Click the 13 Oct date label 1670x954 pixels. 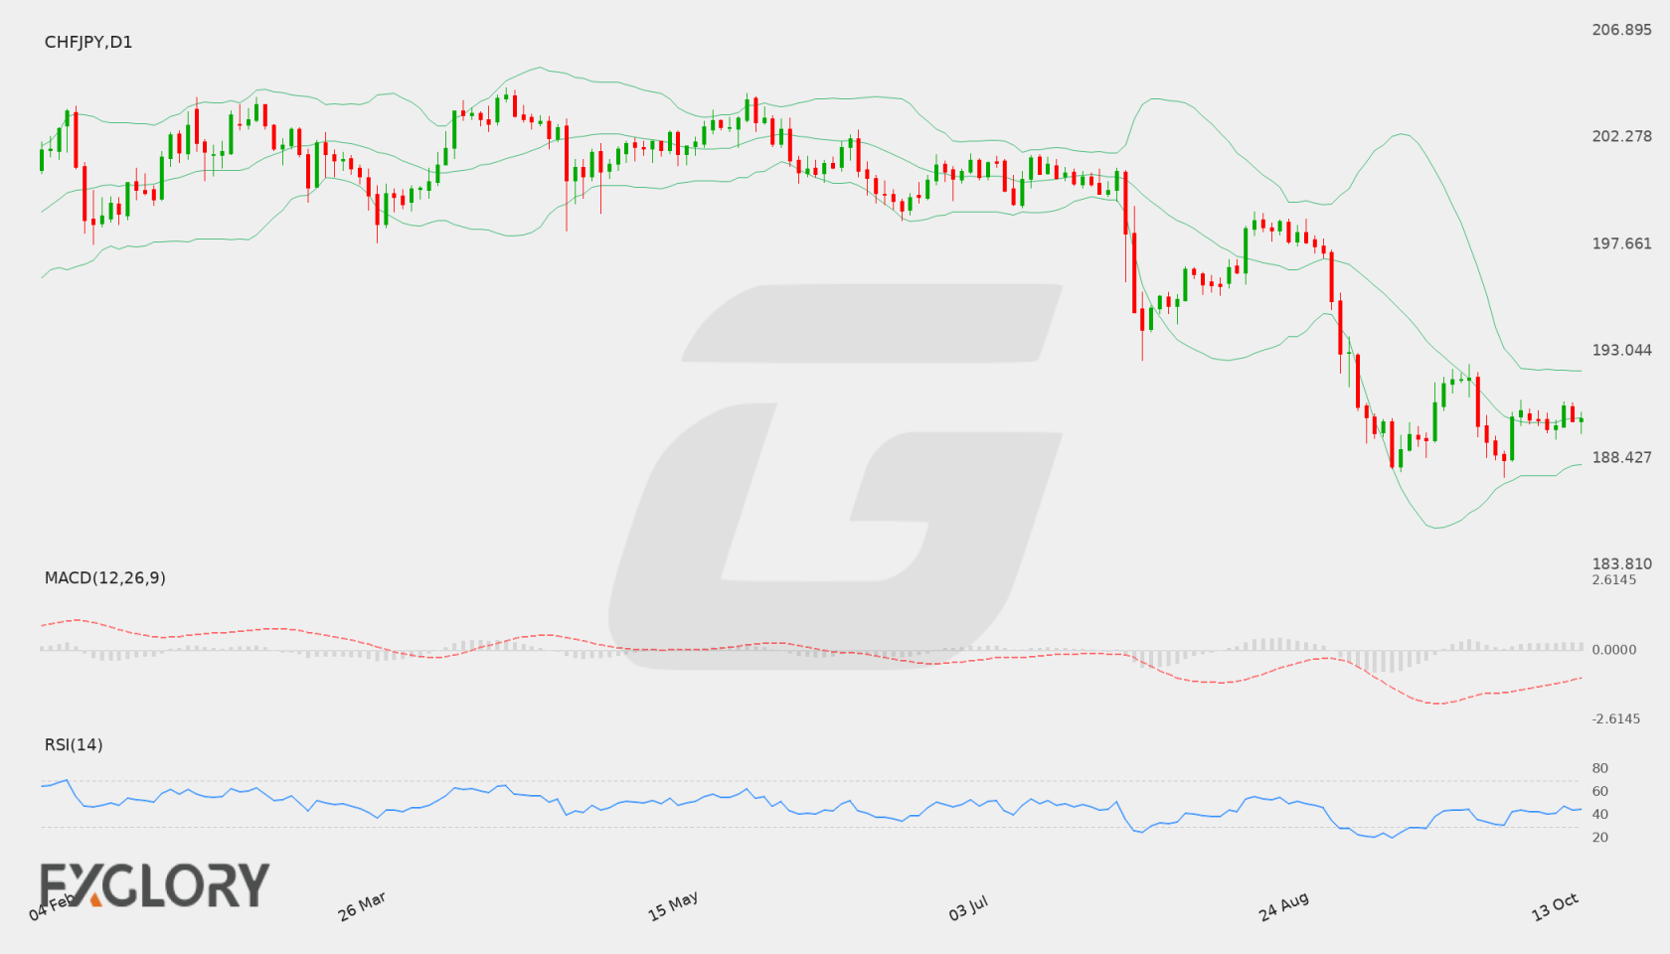click(x=1555, y=906)
